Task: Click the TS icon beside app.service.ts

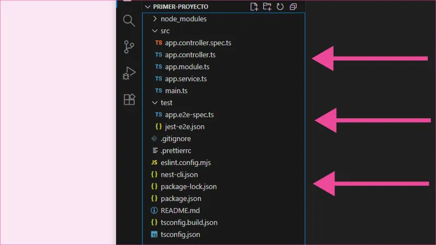Action: click(x=159, y=78)
